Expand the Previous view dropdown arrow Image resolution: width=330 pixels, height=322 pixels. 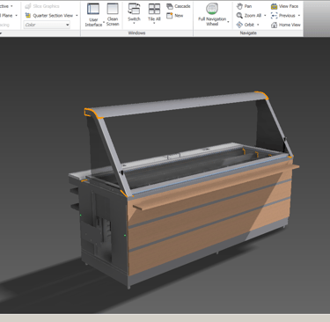click(299, 16)
